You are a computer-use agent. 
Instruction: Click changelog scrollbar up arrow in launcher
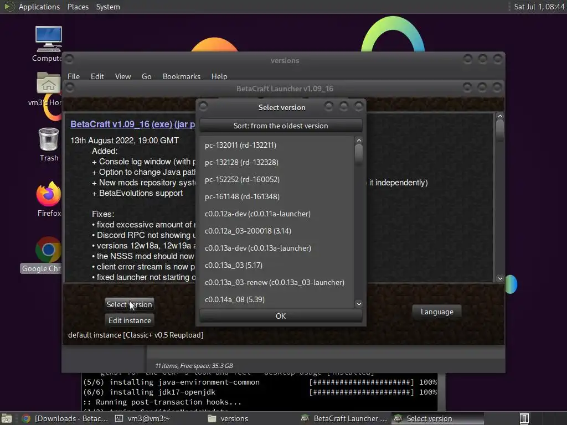click(500, 116)
